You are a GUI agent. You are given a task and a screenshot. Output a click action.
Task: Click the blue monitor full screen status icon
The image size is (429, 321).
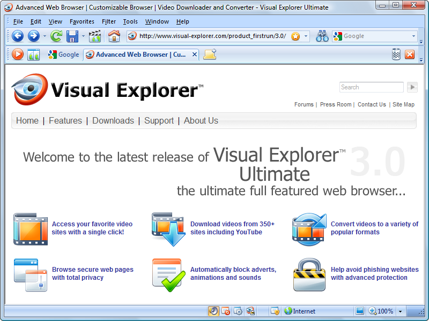point(360,311)
